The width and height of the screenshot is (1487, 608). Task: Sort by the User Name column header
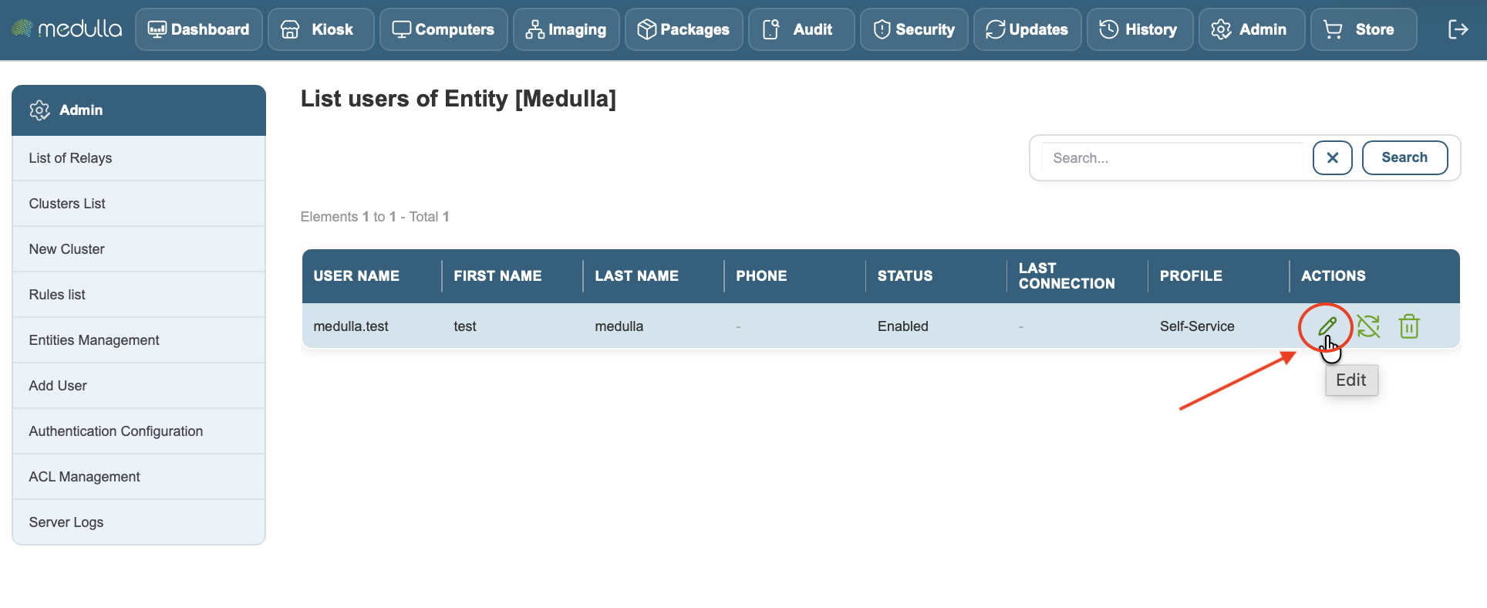point(356,276)
